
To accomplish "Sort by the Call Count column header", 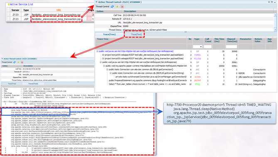I will click(208, 40).
